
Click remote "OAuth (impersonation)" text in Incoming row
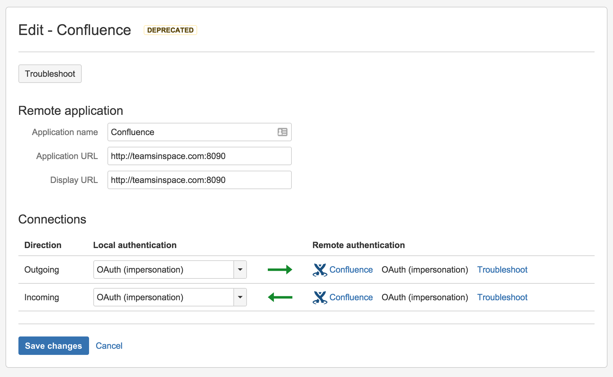click(425, 297)
